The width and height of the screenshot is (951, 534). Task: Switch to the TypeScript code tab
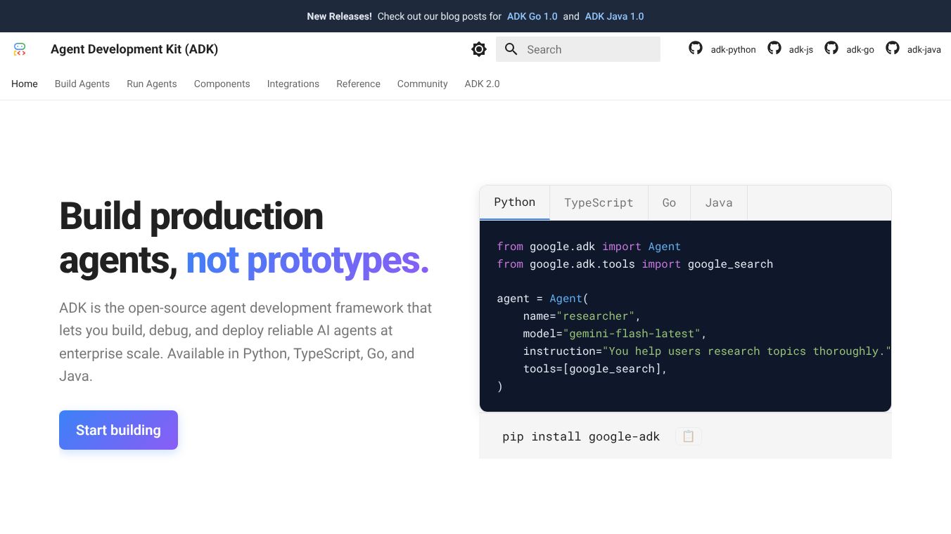pos(599,202)
